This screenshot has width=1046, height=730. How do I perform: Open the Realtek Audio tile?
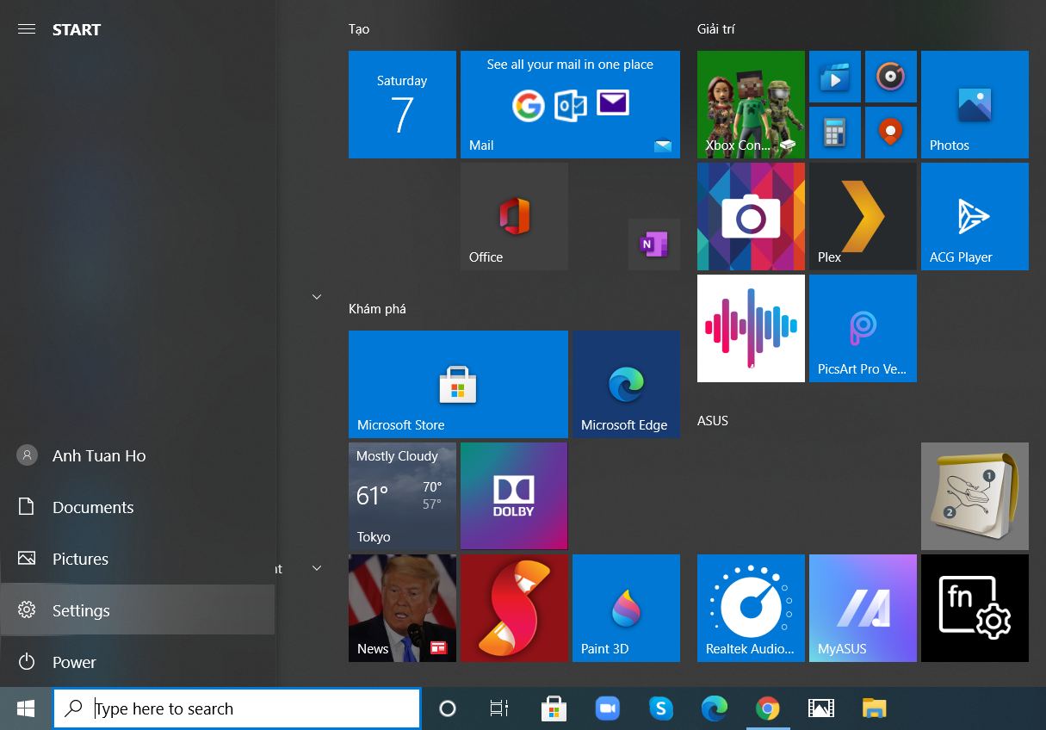click(751, 608)
